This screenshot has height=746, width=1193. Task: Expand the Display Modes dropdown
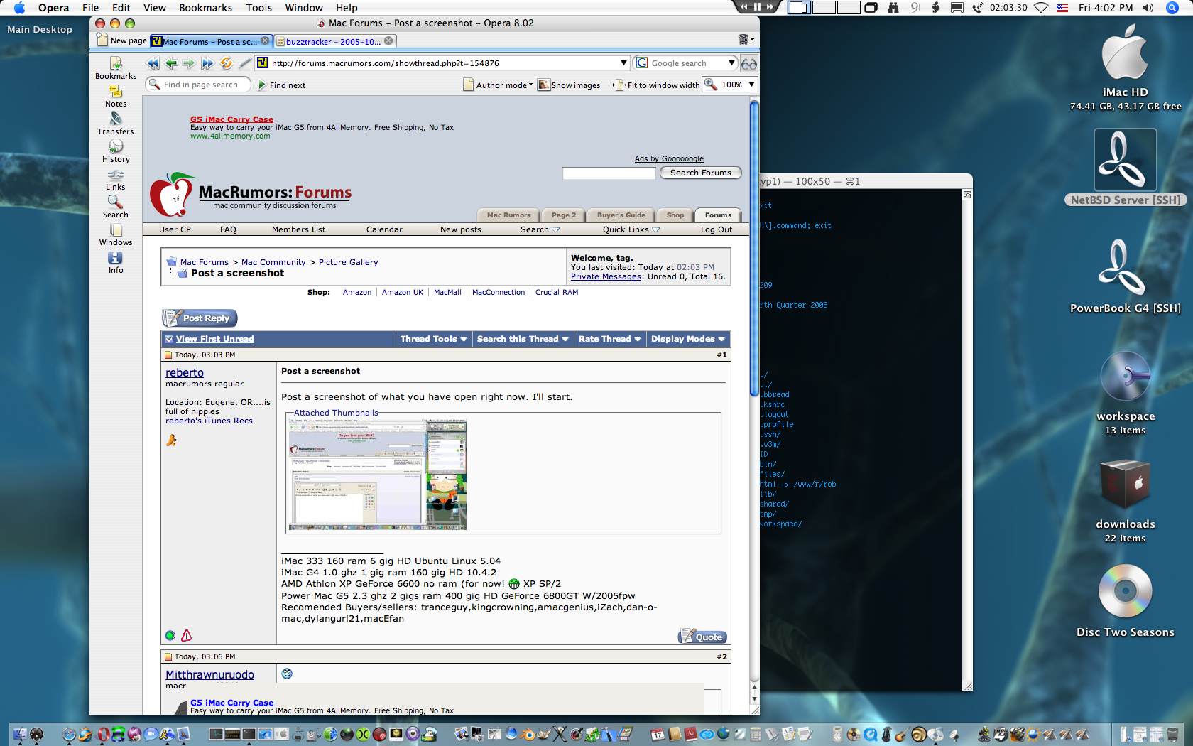click(688, 339)
